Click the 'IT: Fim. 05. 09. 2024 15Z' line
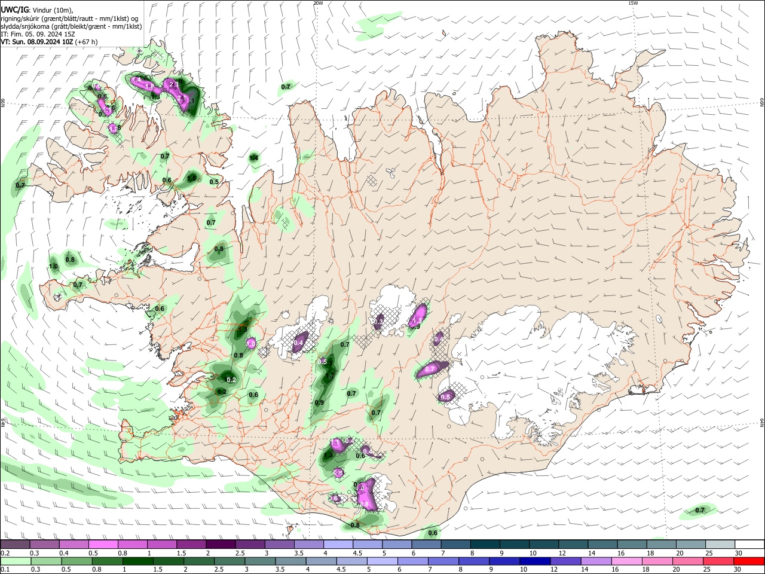Screen dimensions: 765x574 tap(38, 34)
